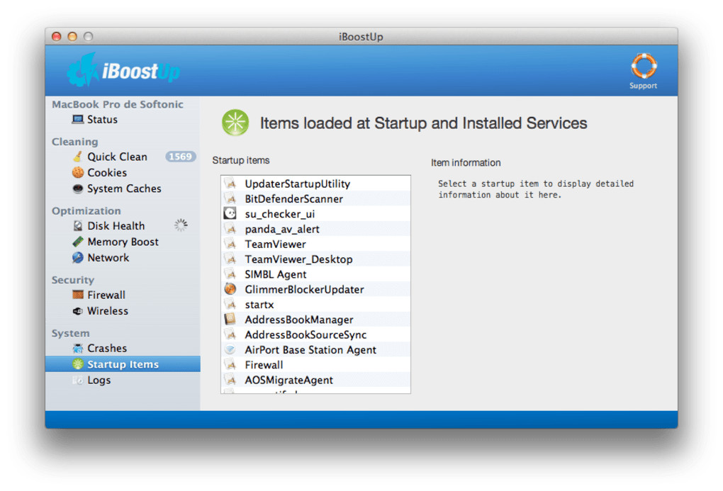This screenshot has height=491, width=723.
Task: Click the Support label text
Action: point(643,86)
